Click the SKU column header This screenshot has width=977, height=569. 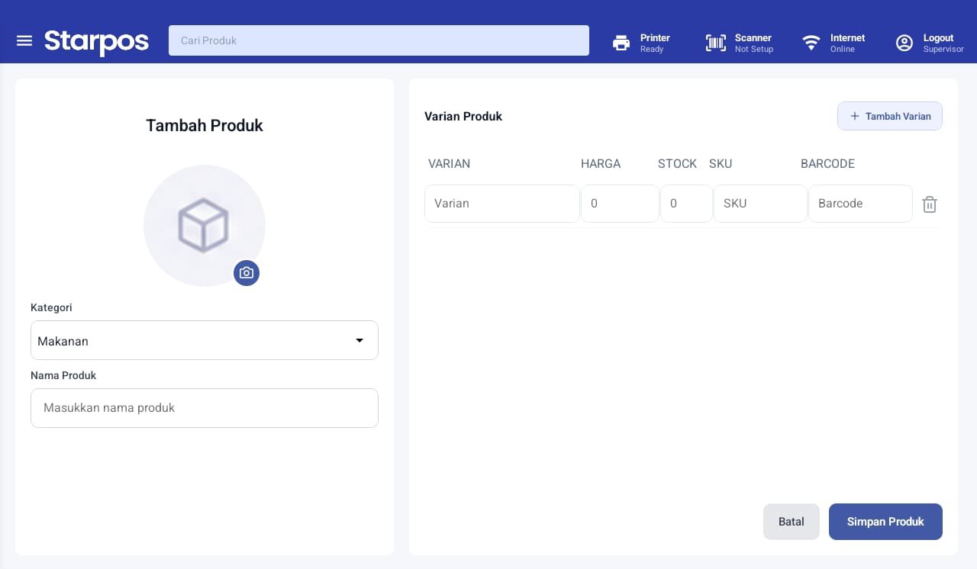pos(721,163)
